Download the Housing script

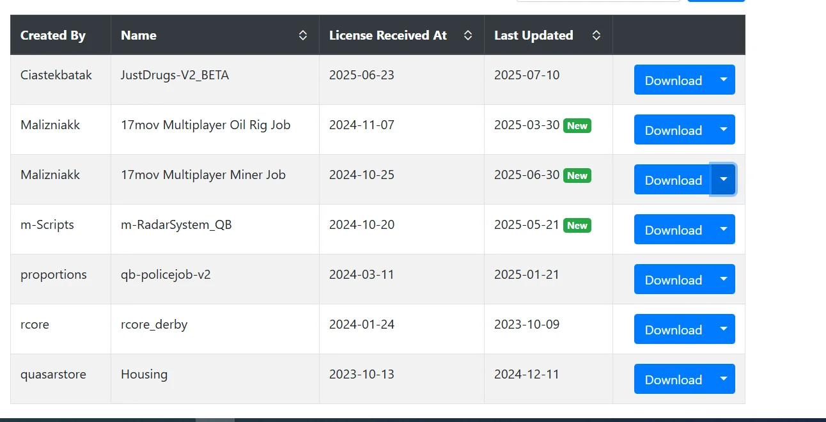[673, 379]
